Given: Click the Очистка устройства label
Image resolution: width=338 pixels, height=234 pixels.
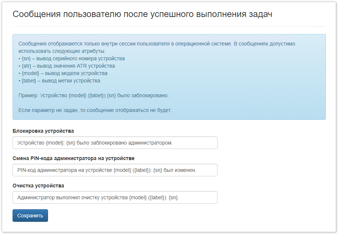Looking at the screenshot, I should 38,186.
